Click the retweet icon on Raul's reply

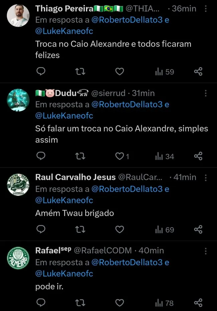click(x=80, y=229)
